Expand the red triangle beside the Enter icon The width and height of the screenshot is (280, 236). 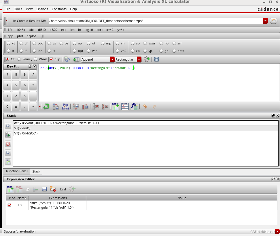click(40, 107)
